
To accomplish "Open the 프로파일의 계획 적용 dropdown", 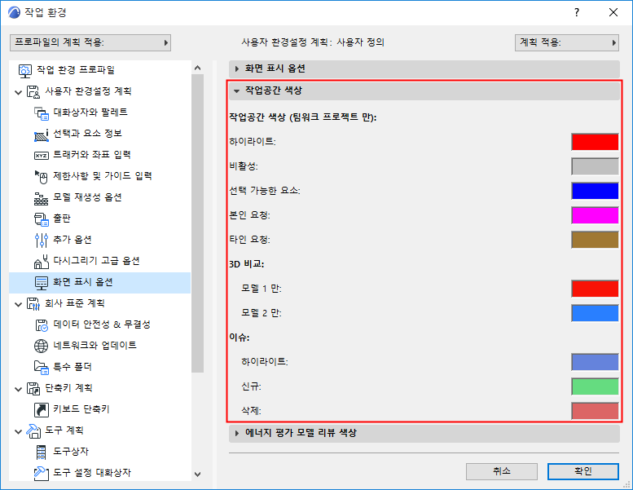I will (90, 43).
